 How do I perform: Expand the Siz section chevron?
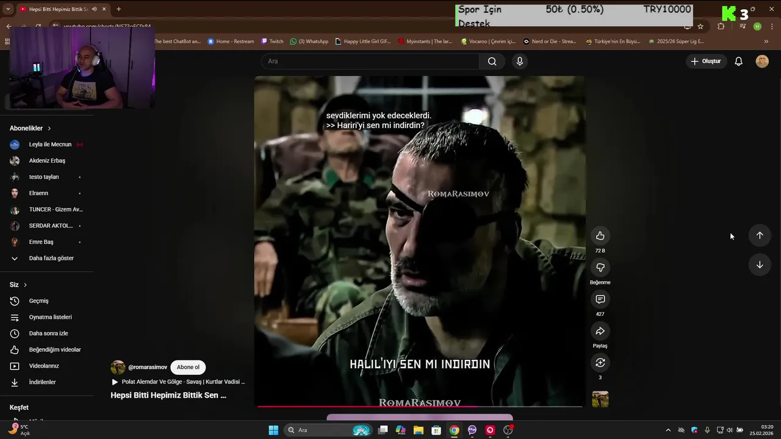tap(25, 285)
